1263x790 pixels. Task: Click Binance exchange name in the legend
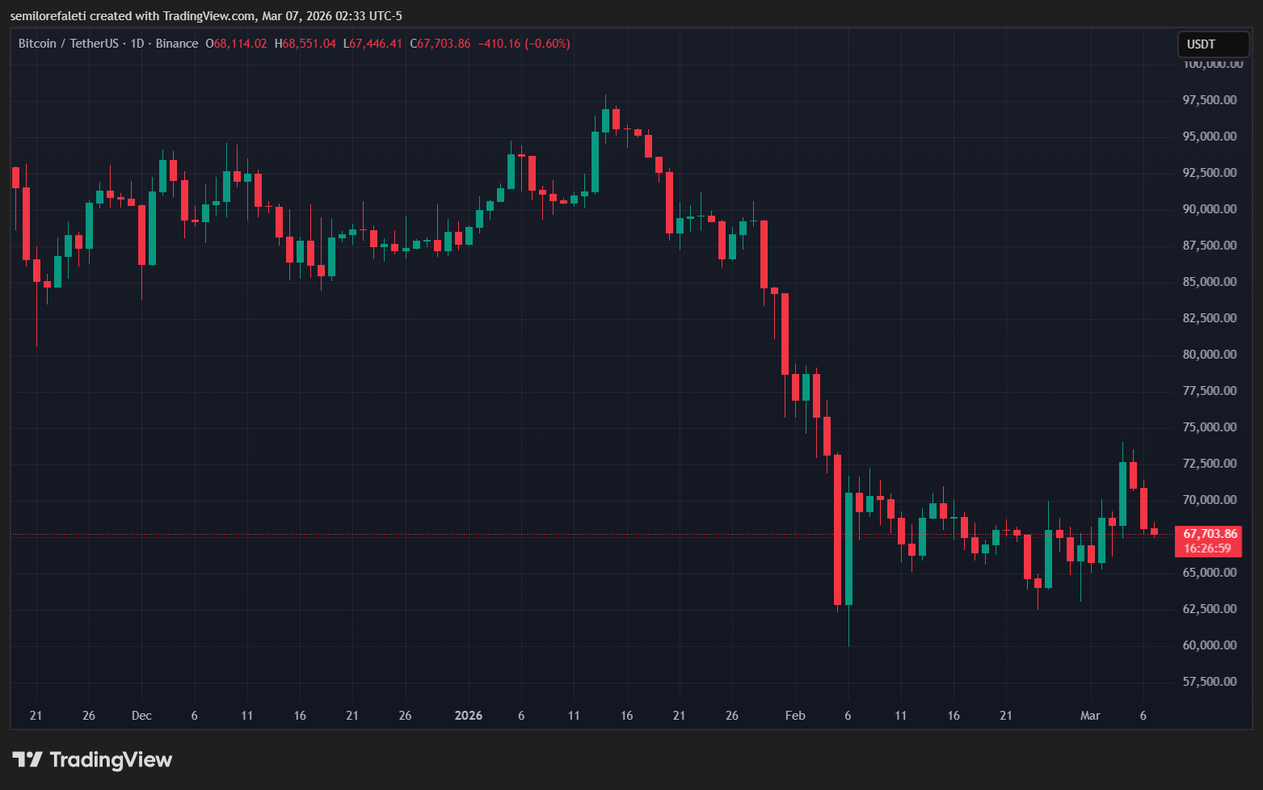[177, 44]
